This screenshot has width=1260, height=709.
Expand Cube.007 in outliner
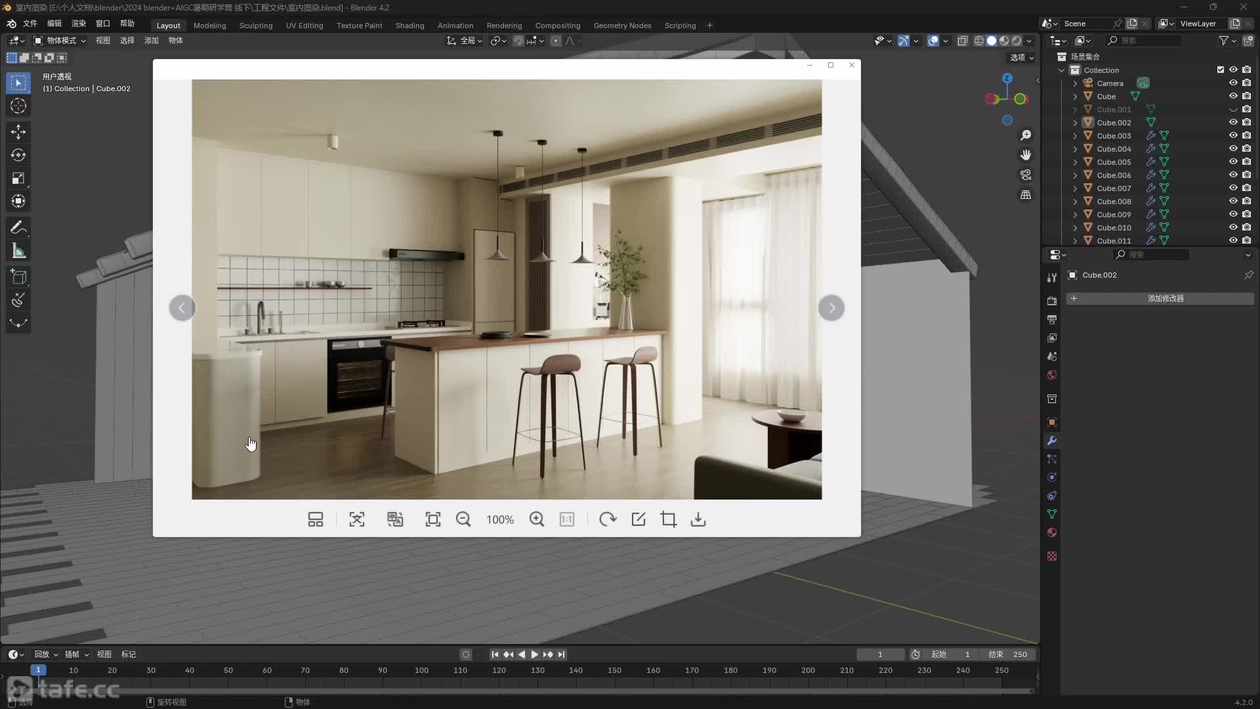pyautogui.click(x=1075, y=188)
